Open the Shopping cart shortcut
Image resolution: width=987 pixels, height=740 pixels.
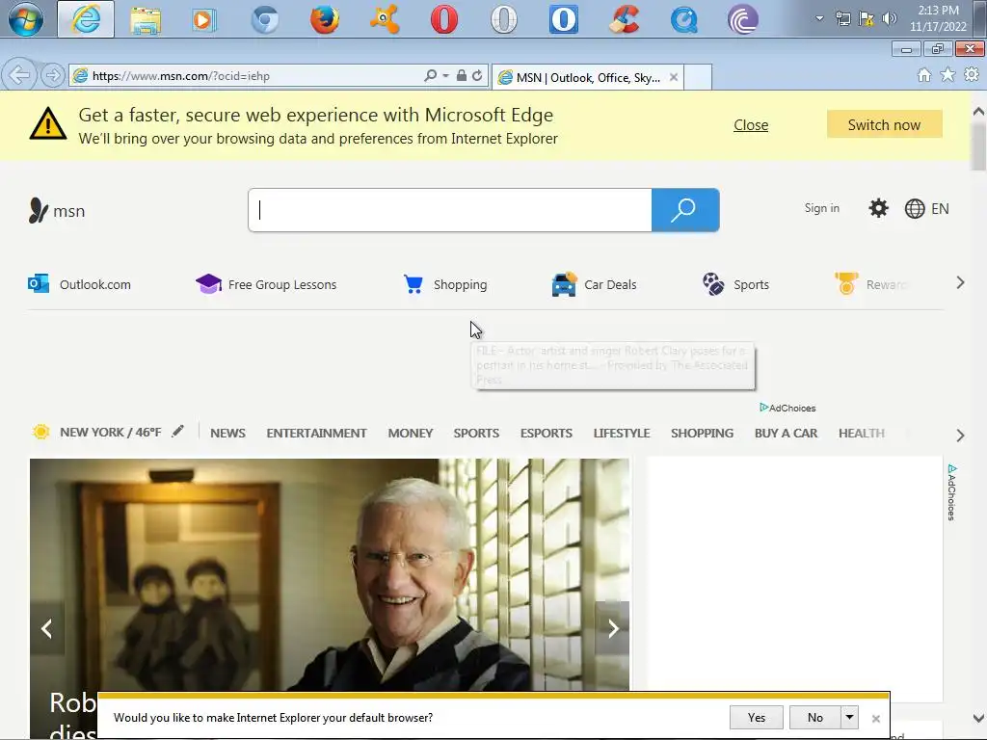[445, 284]
